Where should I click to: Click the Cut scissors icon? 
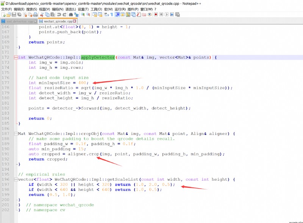click(42, 15)
